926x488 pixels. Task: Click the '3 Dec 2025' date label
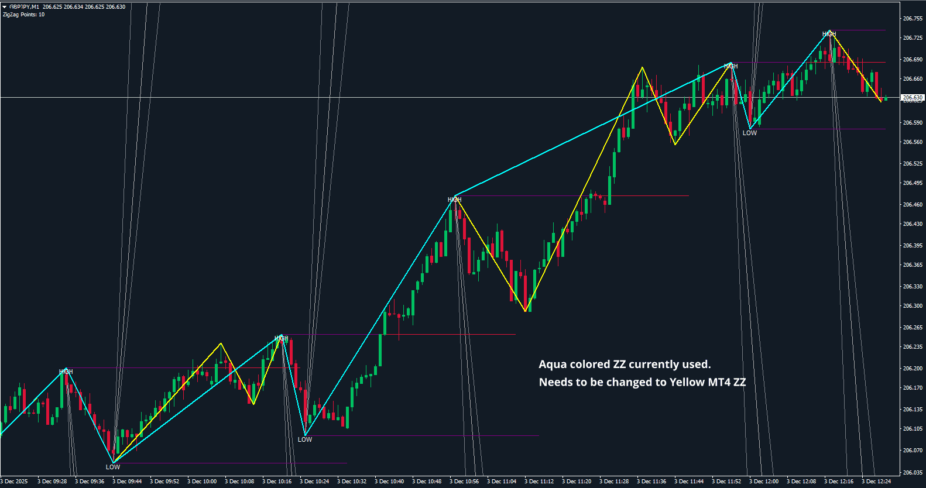[x=14, y=482]
